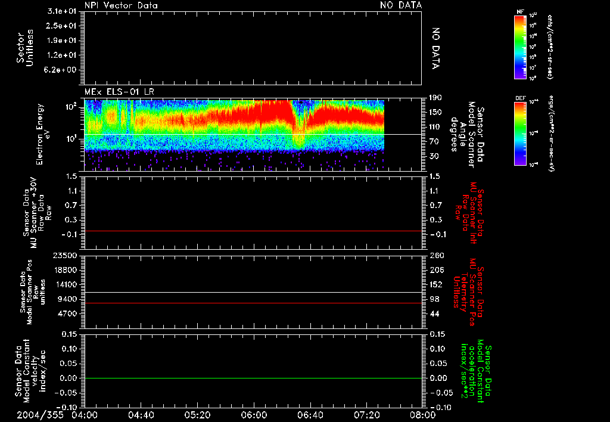Click the 'MEx ELS-01 LR' panel title

click(119, 92)
